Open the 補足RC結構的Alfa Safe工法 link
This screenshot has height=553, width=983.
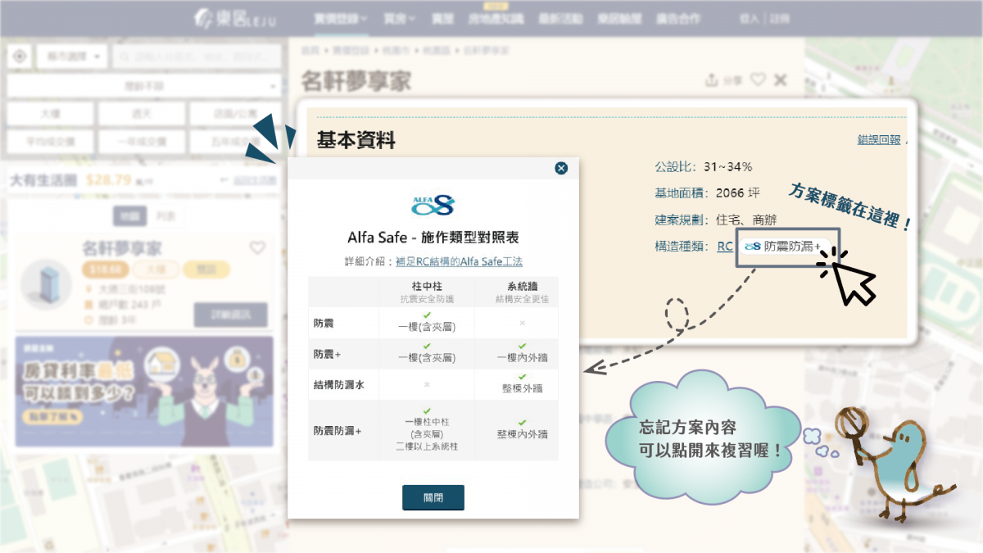[x=459, y=262]
